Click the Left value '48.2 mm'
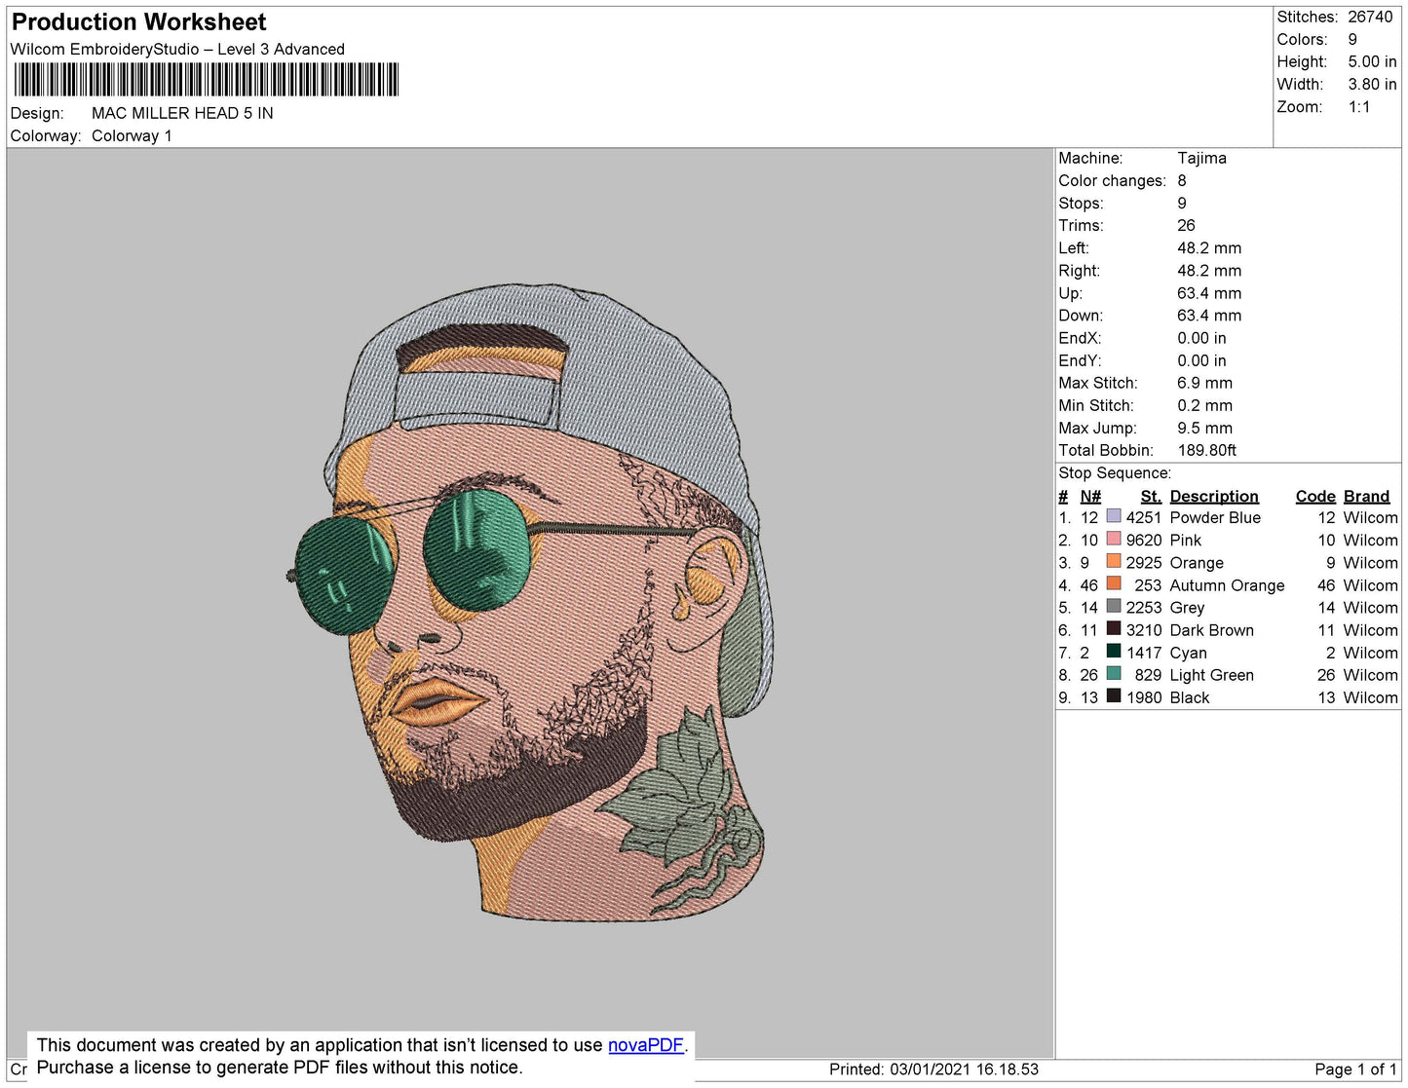1408x1088 pixels. 1209,247
